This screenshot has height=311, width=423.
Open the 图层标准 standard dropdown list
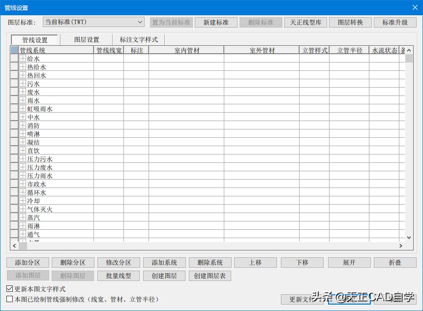(x=140, y=22)
